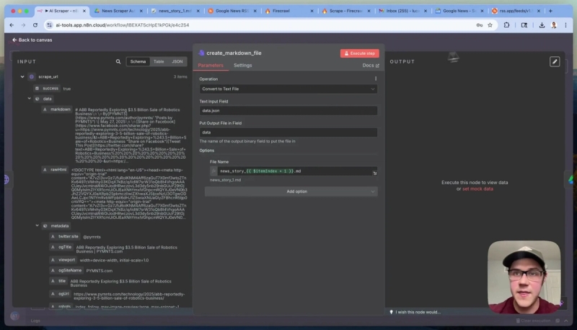
Task: Click the create_markdown_file node icon
Action: [201, 53]
